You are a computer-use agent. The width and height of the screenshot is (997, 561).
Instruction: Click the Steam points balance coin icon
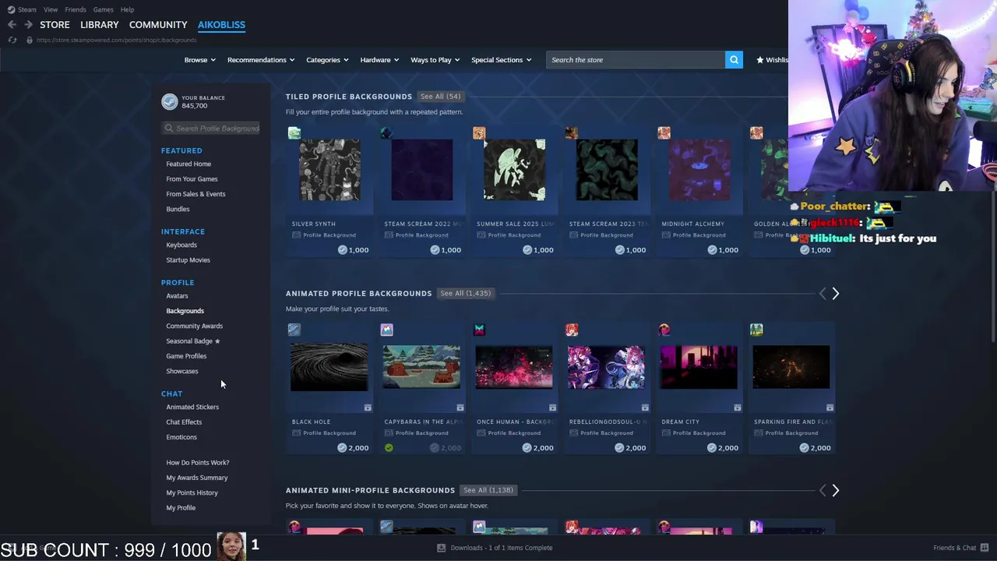pyautogui.click(x=169, y=102)
